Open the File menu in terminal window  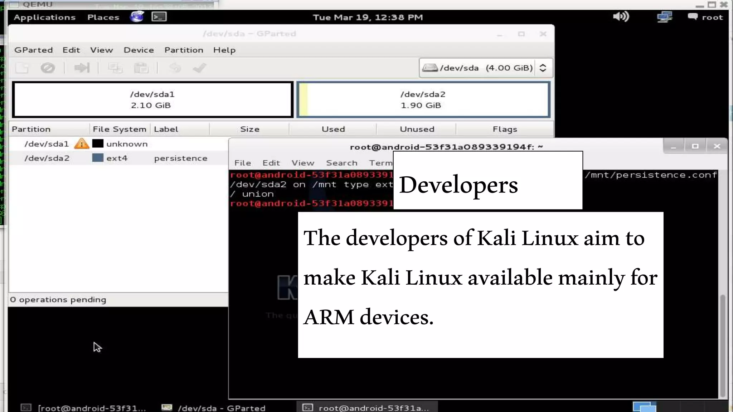(243, 163)
